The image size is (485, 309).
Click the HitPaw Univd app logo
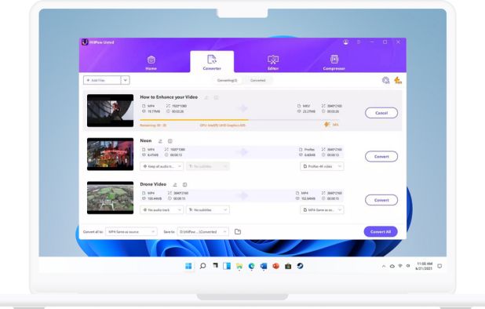click(x=85, y=42)
